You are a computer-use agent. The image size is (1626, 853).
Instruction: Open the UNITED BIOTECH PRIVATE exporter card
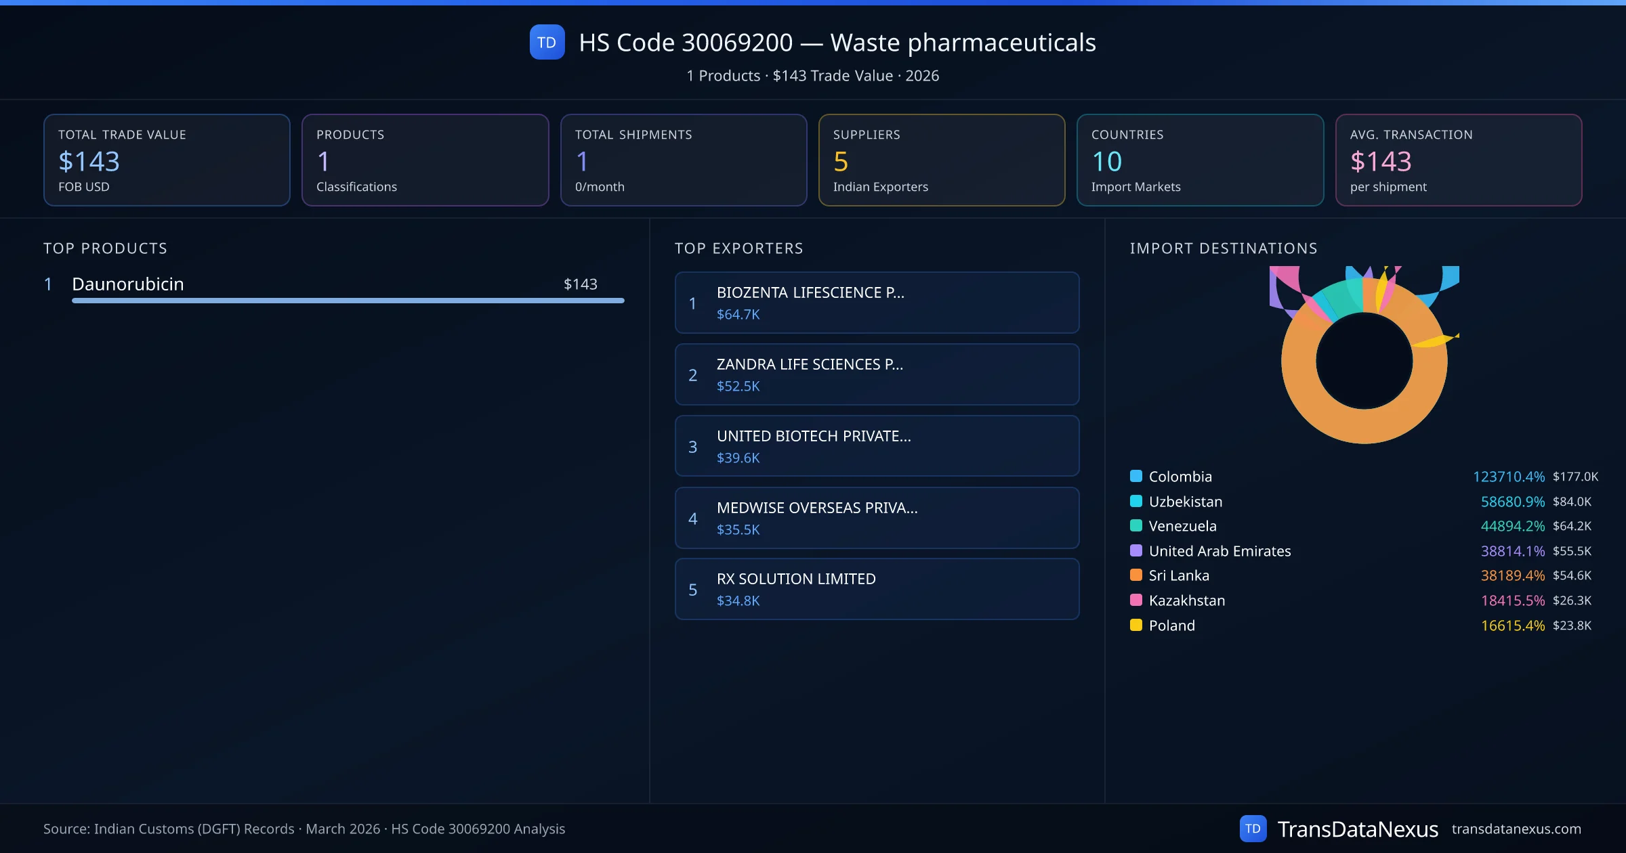coord(877,446)
